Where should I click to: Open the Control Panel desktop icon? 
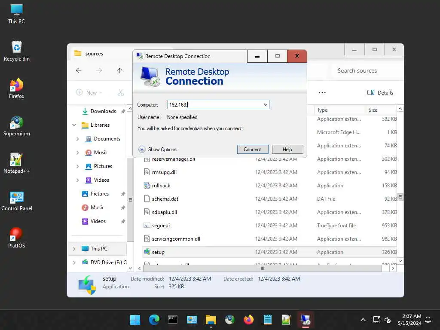coord(17,201)
